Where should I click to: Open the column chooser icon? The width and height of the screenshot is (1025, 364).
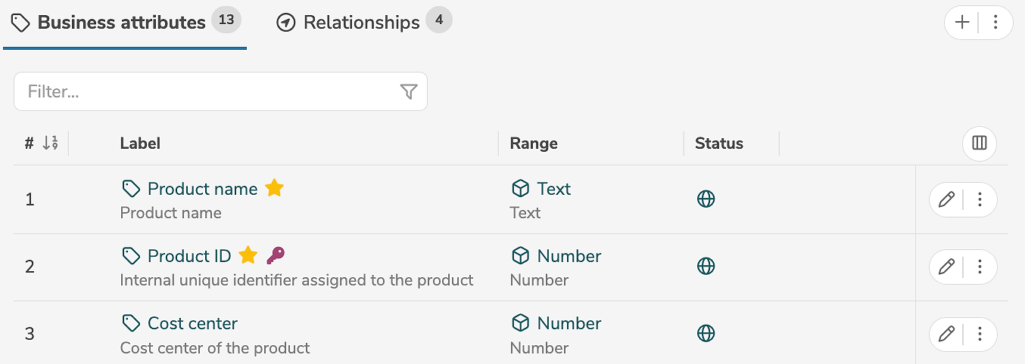click(x=980, y=143)
